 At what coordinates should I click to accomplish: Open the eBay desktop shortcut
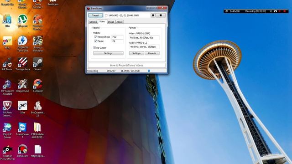(x=7, y=42)
